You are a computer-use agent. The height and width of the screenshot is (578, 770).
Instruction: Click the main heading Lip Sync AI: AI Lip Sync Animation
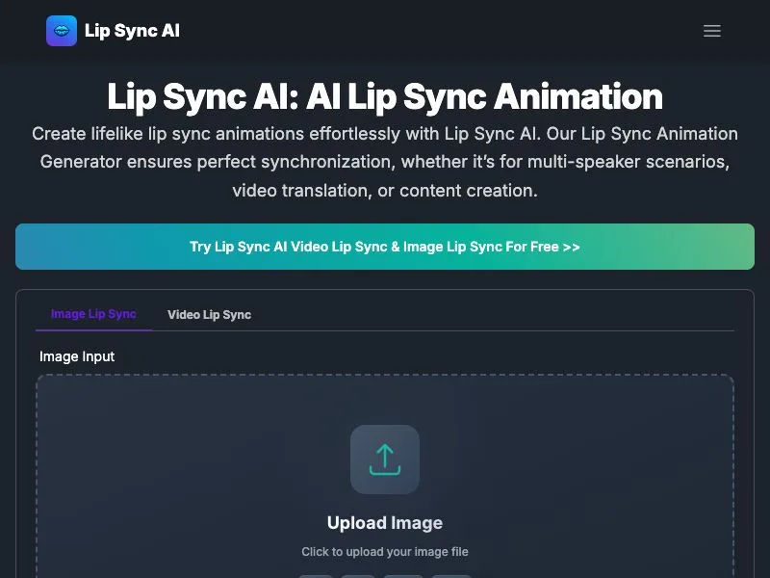click(385, 96)
